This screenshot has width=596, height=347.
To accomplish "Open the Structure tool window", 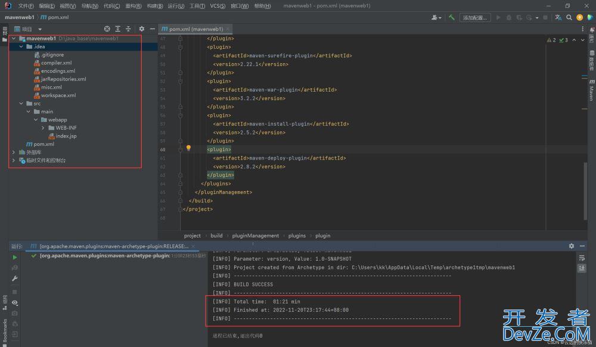I will pos(5,302).
